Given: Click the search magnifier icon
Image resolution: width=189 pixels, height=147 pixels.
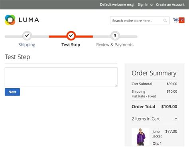Looking at the screenshot, I should coord(165,20).
